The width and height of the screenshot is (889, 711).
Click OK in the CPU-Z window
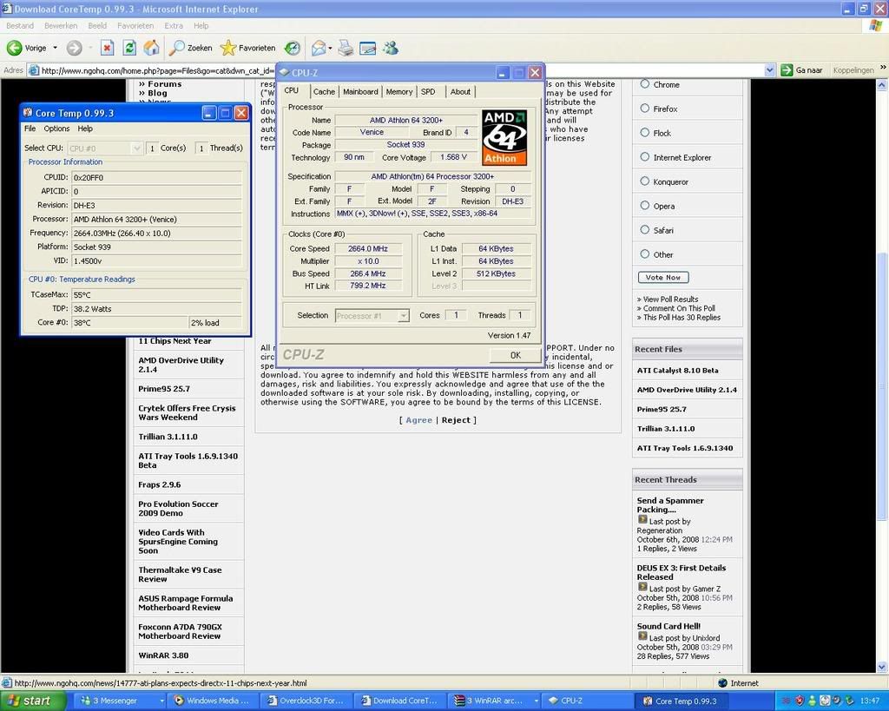coord(515,356)
